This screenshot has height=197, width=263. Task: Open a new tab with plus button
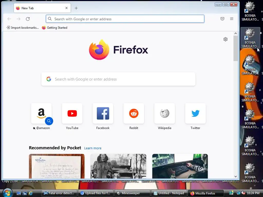pyautogui.click(x=76, y=8)
